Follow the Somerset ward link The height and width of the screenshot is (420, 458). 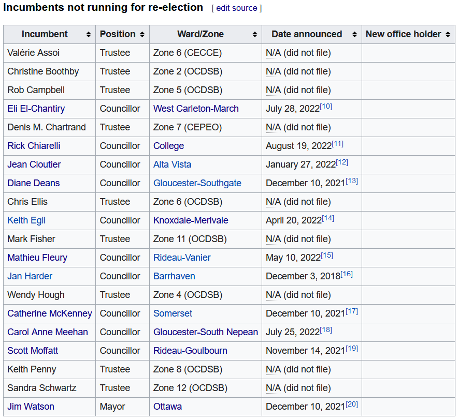(173, 313)
